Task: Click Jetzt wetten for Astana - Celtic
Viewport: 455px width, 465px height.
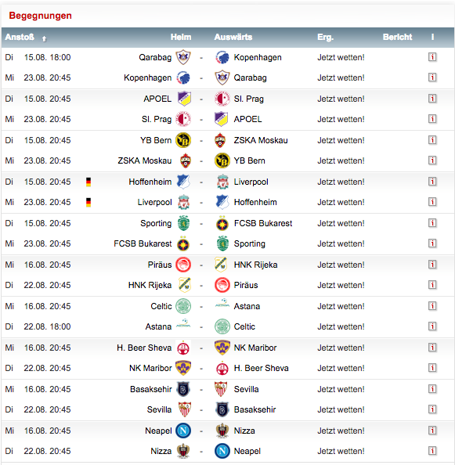Action: 341,326
